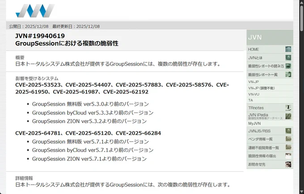Click the icon beside 脆弱性情報の届出

coord(288,156)
